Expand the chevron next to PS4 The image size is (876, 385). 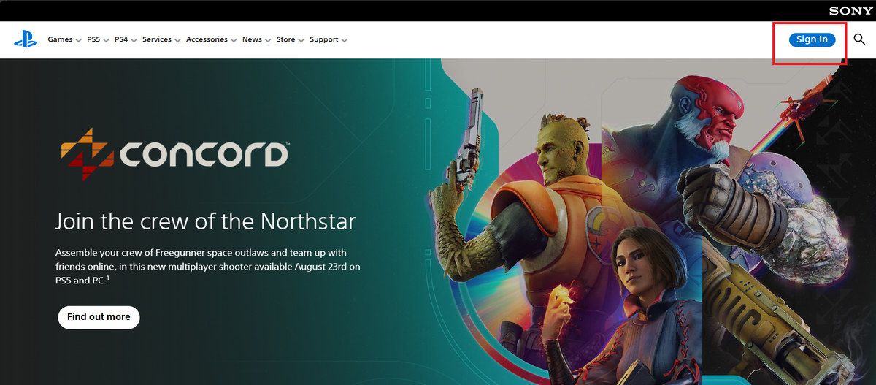[x=134, y=40]
